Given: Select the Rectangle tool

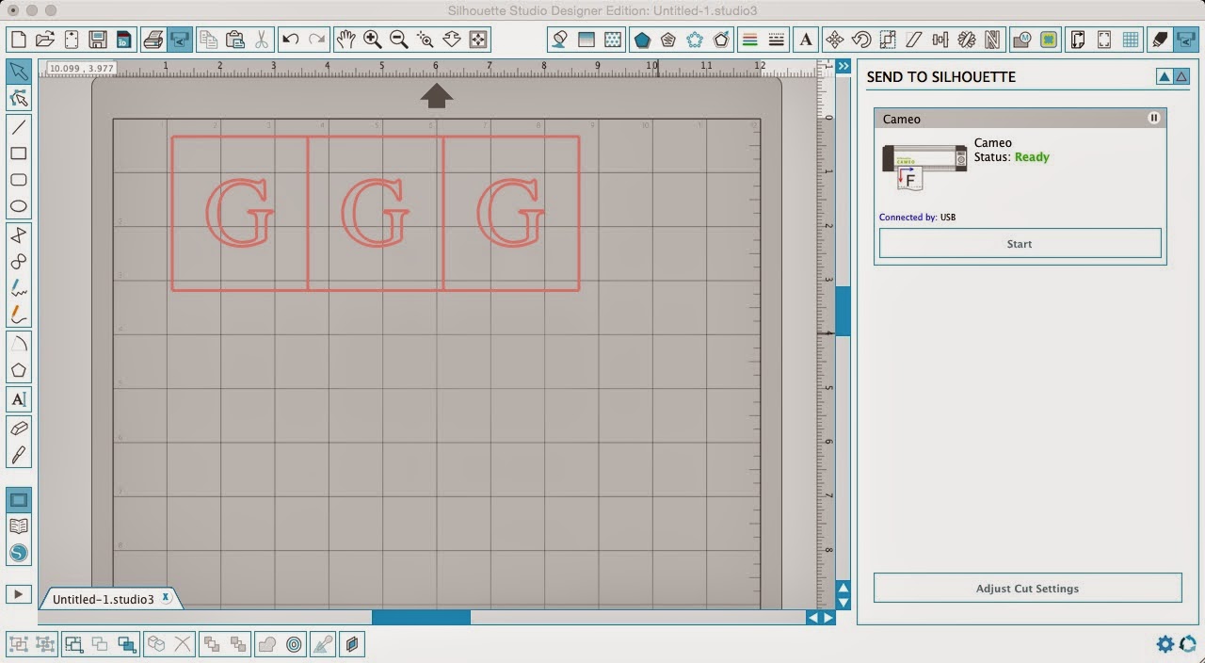Looking at the screenshot, I should 19,154.
